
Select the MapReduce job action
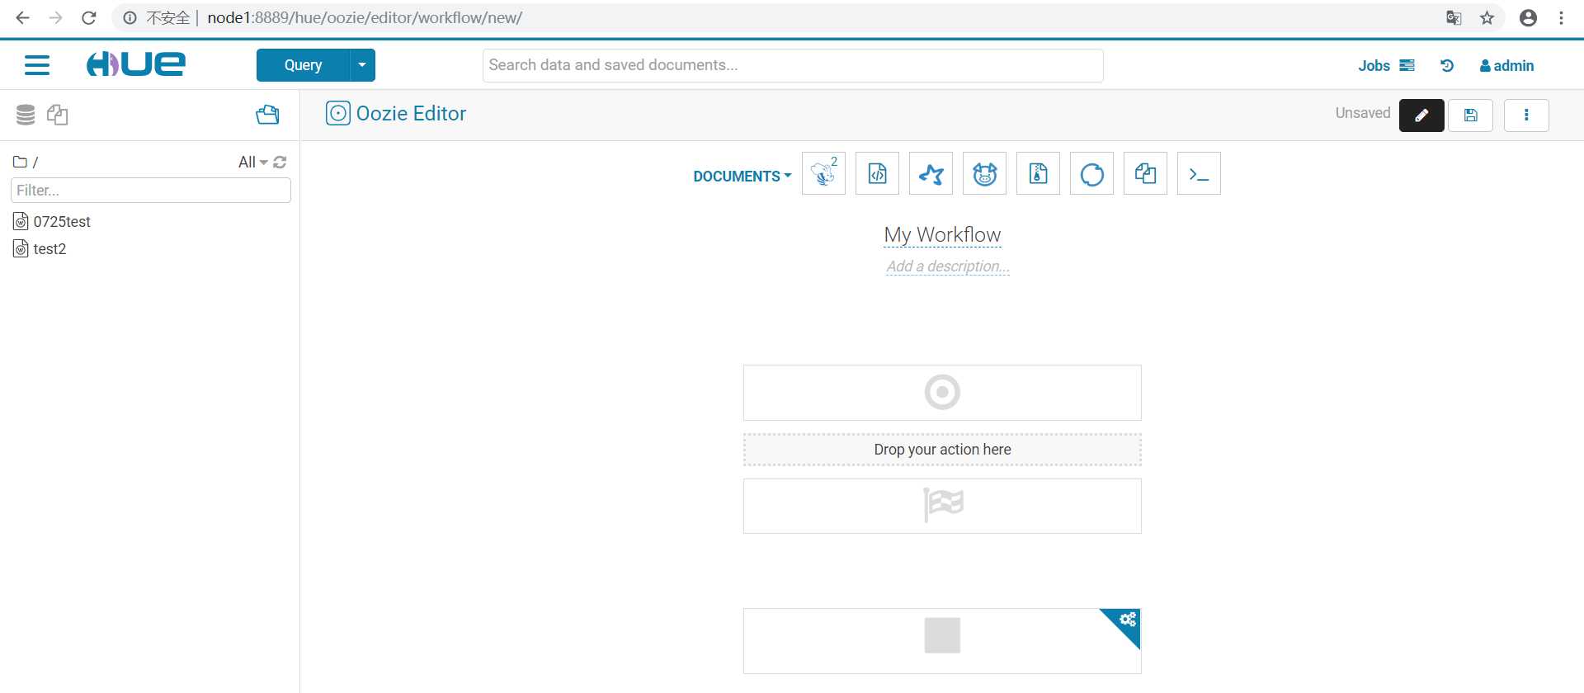1038,173
